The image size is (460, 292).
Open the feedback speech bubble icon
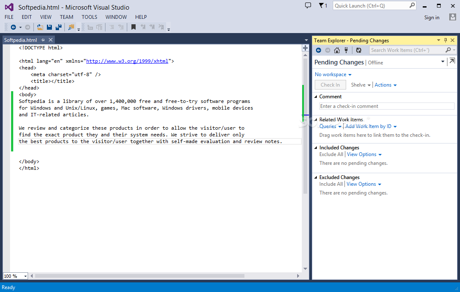(x=308, y=5)
